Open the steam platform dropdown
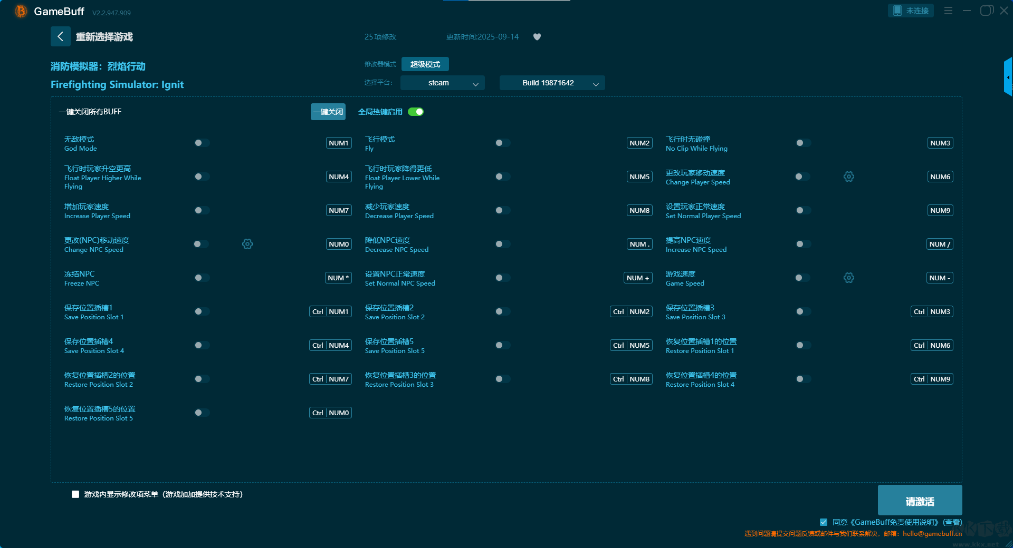This screenshot has height=548, width=1013. [442, 83]
